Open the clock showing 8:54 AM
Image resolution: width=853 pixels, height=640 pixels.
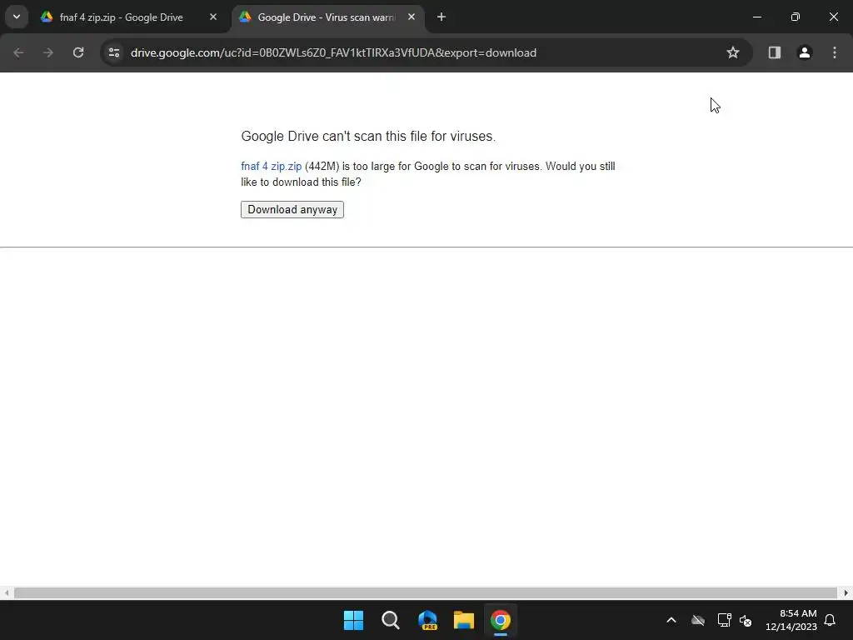point(791,620)
